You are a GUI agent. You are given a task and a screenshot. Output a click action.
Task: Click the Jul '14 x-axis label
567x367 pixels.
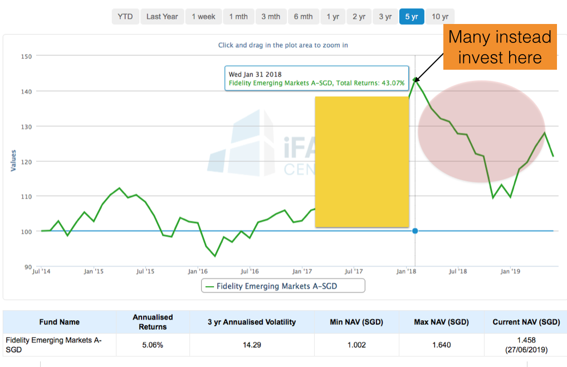pyautogui.click(x=41, y=272)
